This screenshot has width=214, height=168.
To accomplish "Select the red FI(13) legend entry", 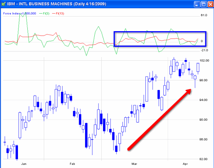I will pyautogui.click(x=58, y=13).
